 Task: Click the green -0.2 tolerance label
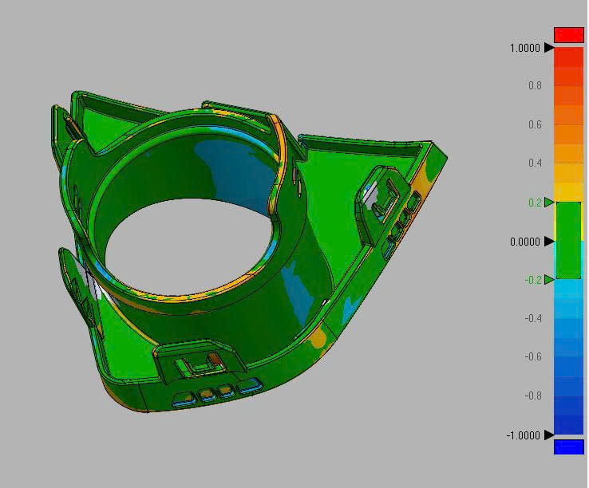click(533, 280)
